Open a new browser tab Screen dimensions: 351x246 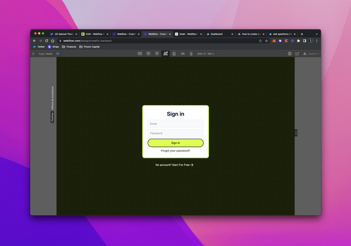302,34
